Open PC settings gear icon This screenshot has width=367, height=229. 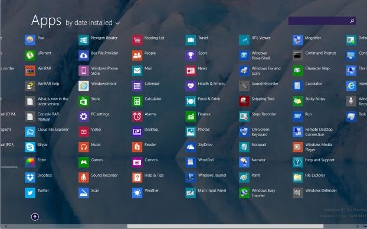(84, 117)
